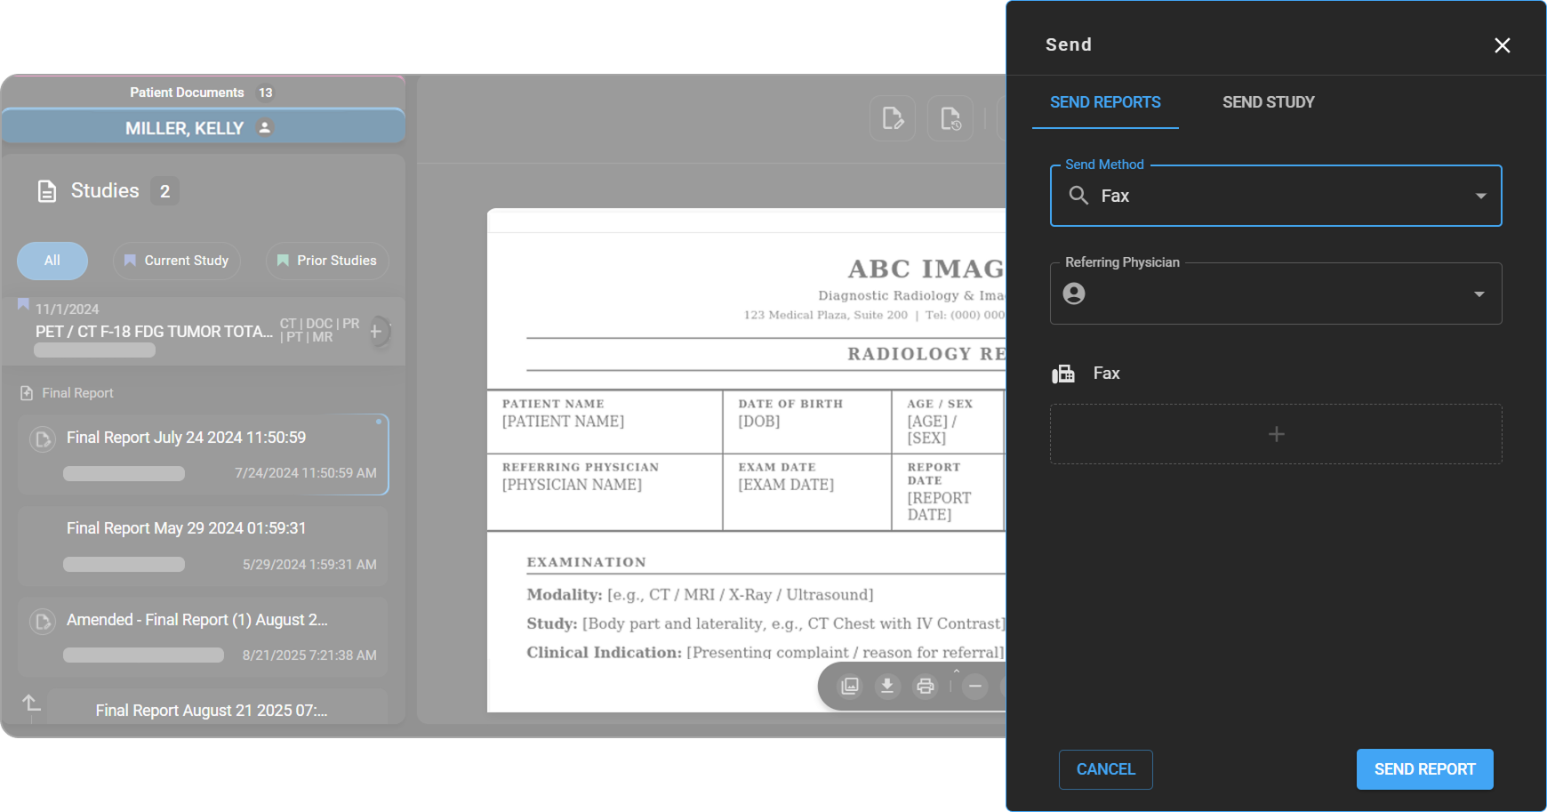Viewport: 1547px width, 812px height.
Task: Collapse the viewer toolbar with the small chevron
Action: click(x=957, y=671)
